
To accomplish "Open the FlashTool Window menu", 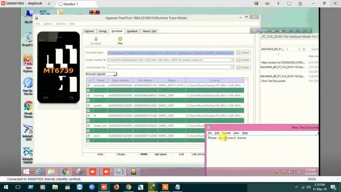I will point(61,23).
